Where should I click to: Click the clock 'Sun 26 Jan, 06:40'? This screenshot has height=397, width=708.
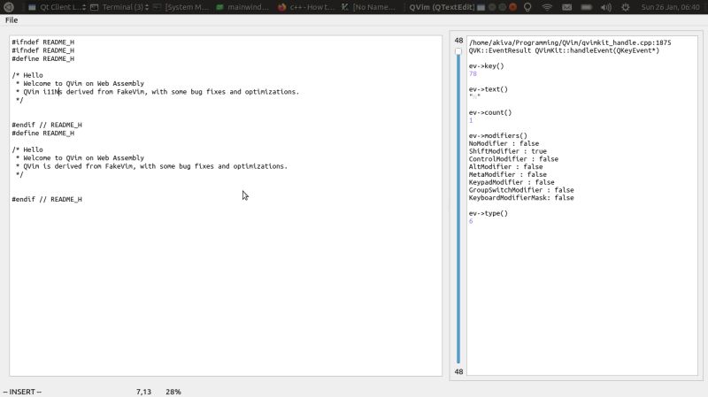coord(670,7)
